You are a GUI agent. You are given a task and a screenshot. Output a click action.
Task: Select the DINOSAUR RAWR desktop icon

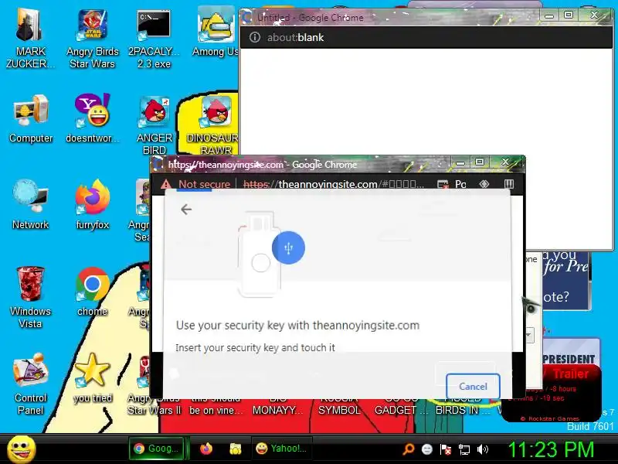point(213,125)
